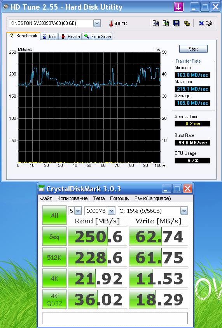The image size is (222, 328).
Task: Start the HD Tune benchmark
Action: [x=193, y=49]
